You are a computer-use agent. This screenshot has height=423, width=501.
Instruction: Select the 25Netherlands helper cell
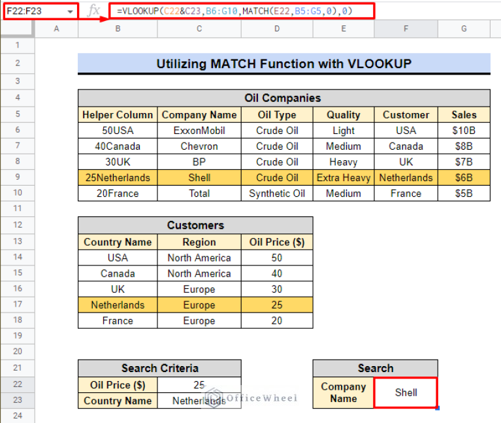118,177
